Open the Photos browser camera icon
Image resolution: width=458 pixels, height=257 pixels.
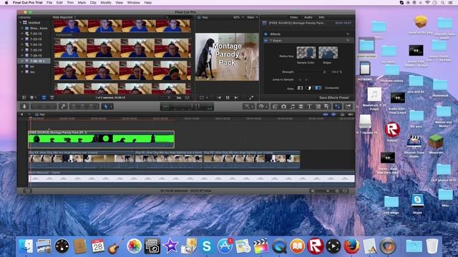(x=283, y=106)
